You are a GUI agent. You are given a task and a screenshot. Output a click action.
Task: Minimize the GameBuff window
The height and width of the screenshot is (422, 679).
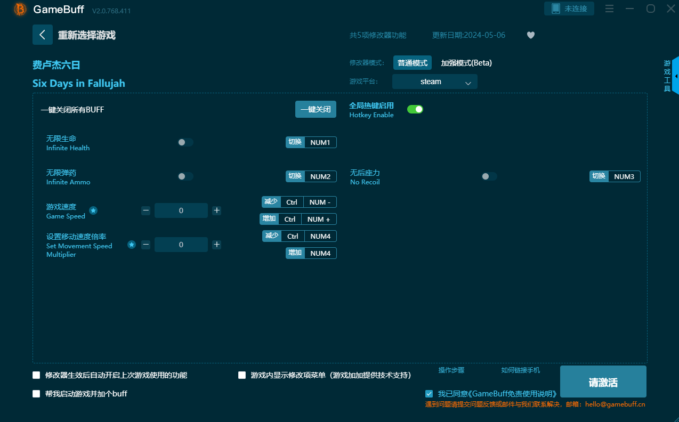point(630,9)
